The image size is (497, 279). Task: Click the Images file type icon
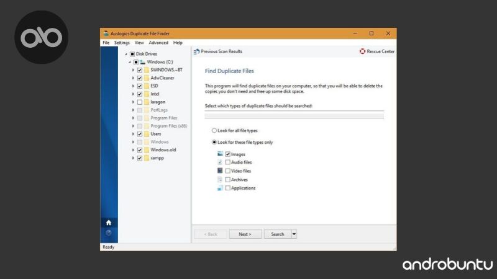click(x=220, y=154)
